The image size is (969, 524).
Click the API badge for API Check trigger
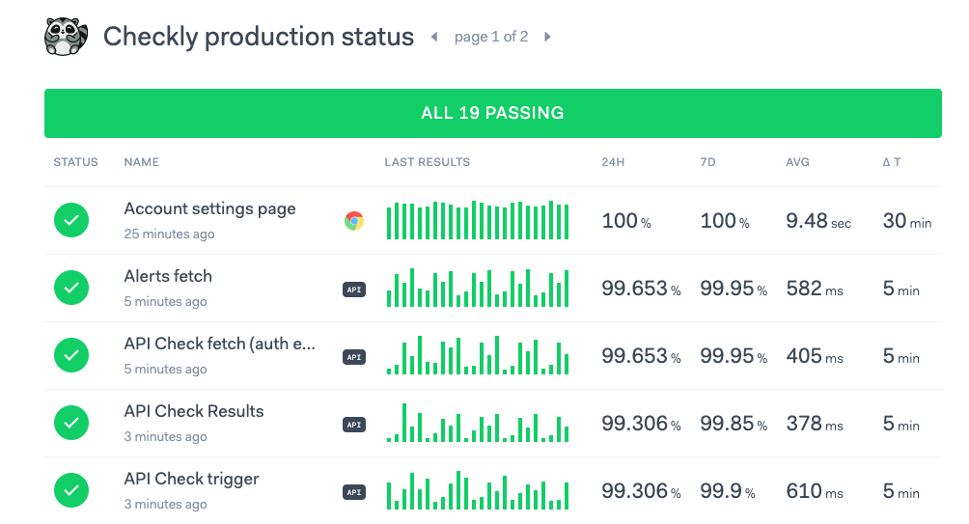tap(354, 491)
